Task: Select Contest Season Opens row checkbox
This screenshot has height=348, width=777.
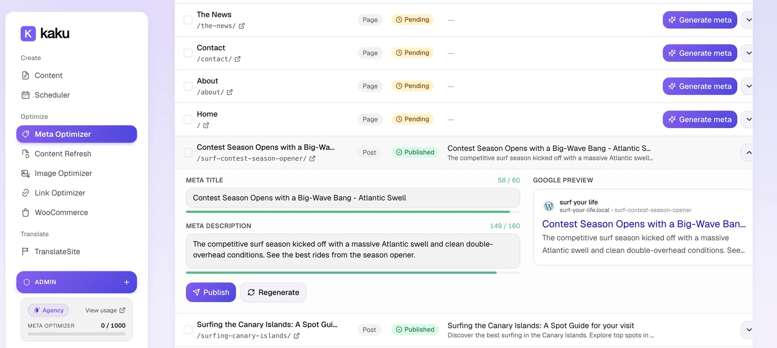Action: click(x=188, y=152)
